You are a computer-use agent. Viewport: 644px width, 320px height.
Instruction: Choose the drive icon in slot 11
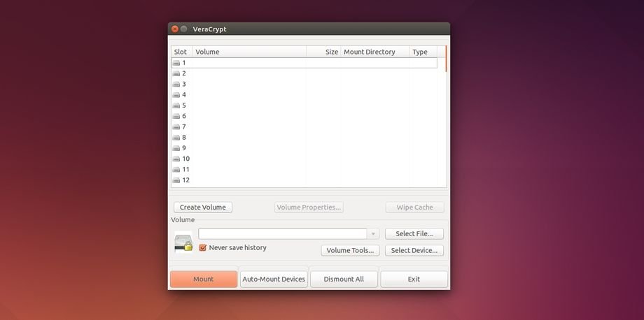tap(176, 169)
